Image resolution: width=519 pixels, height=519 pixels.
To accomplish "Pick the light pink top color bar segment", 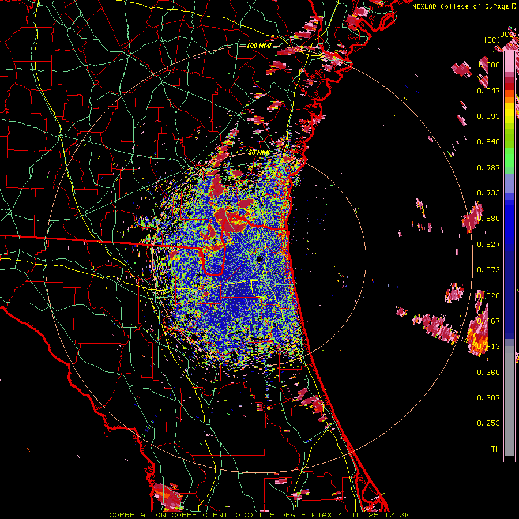I will pyautogui.click(x=509, y=61).
